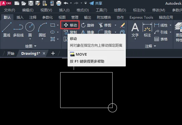Screen dimensions: 182x125
Task: Close the Drawing1 file tab
Action: tap(44, 53)
